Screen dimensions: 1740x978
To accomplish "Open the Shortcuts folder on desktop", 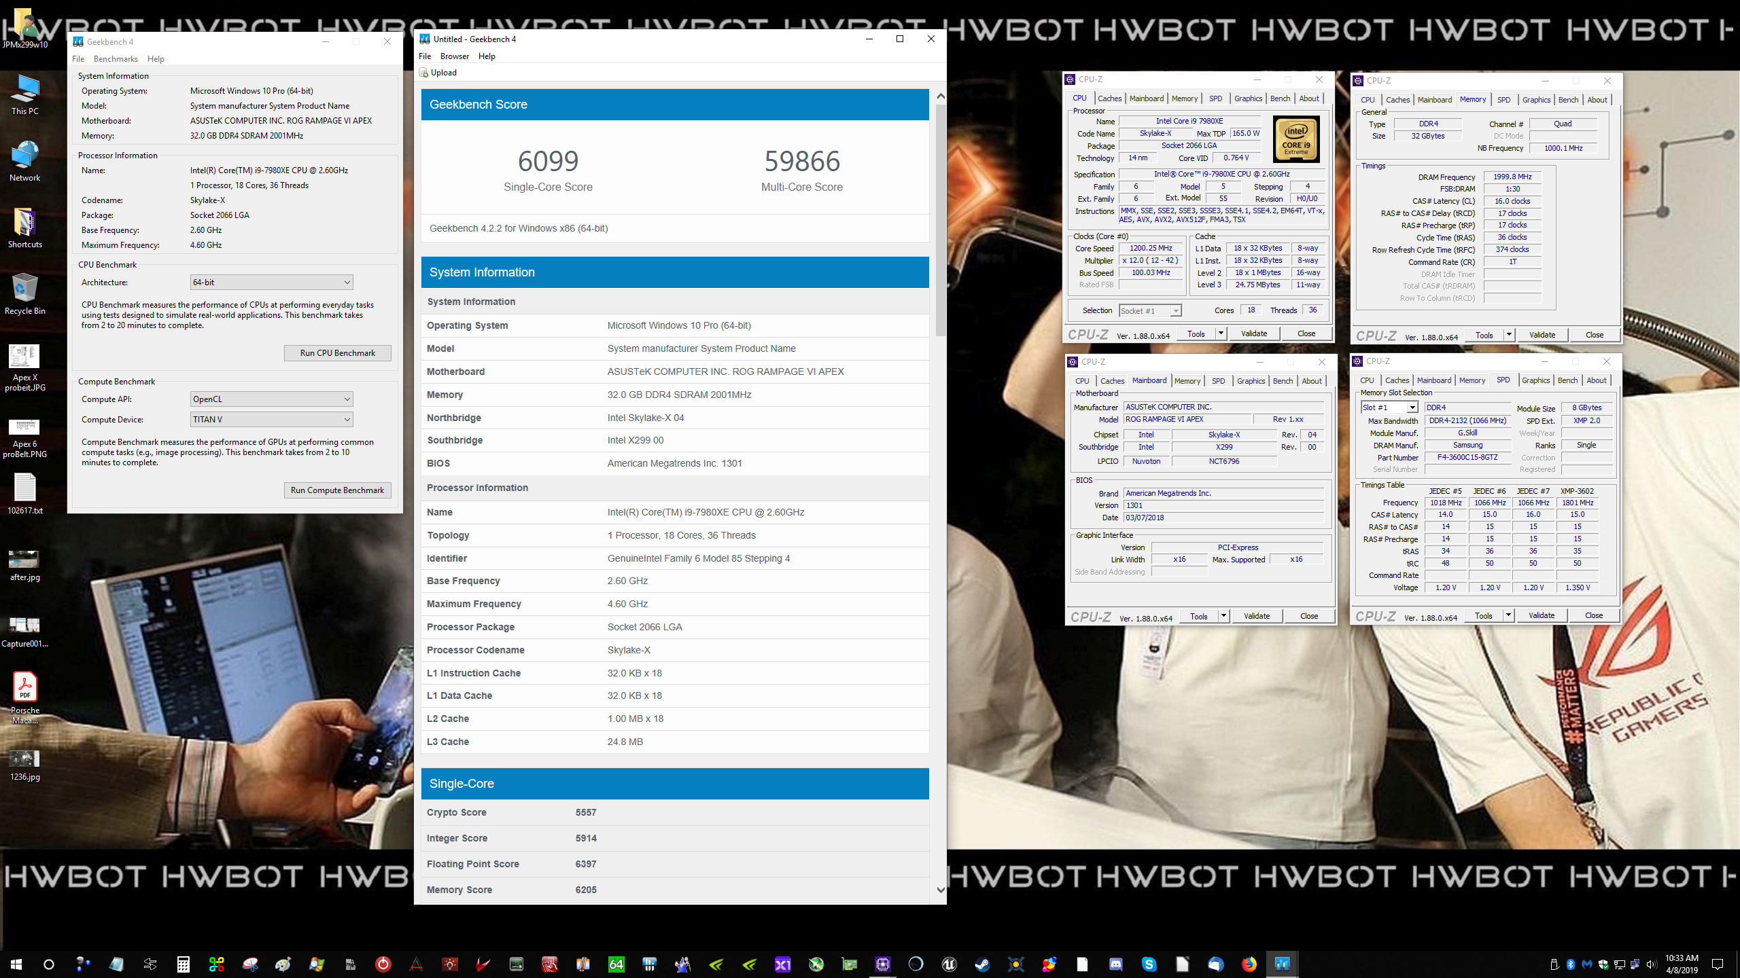I will 25,228.
